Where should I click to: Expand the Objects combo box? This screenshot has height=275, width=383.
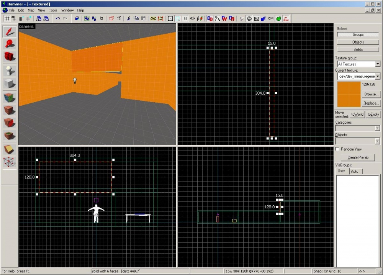point(378,141)
